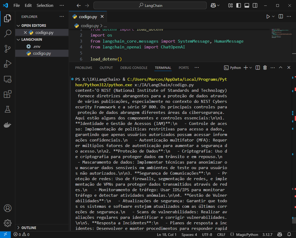The image size is (296, 238).
Task: Close codigo.py in Open Editors list
Action: pos(25,32)
